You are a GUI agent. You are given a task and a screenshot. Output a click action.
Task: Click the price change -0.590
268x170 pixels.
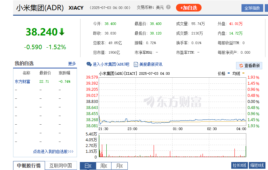pos(33,47)
